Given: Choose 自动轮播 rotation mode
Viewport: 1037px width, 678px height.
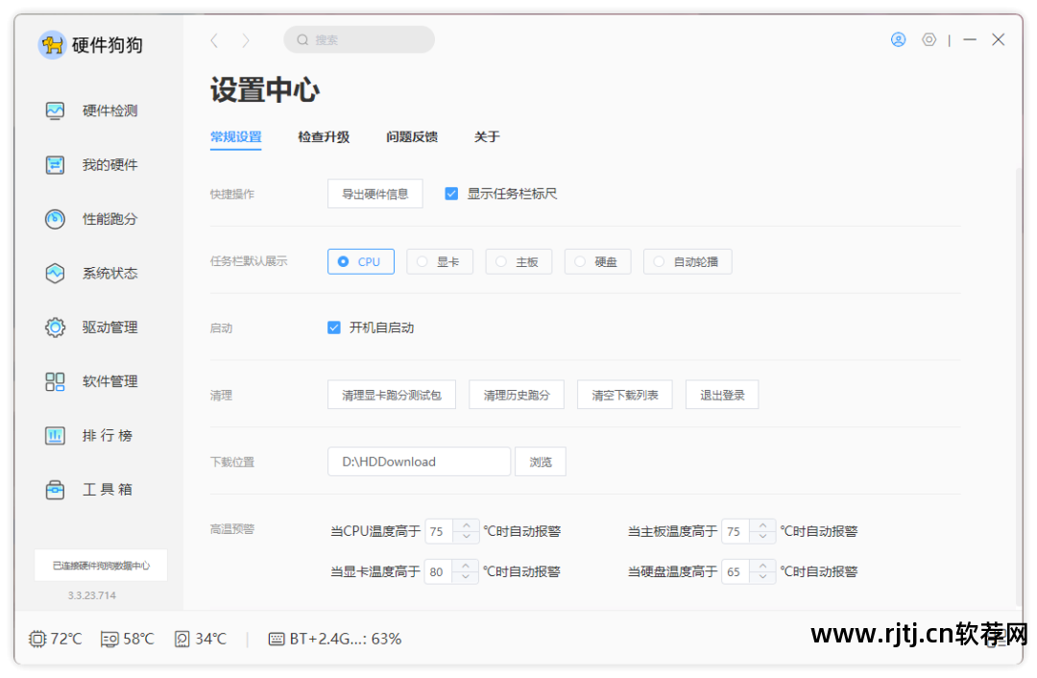Looking at the screenshot, I should click(687, 260).
